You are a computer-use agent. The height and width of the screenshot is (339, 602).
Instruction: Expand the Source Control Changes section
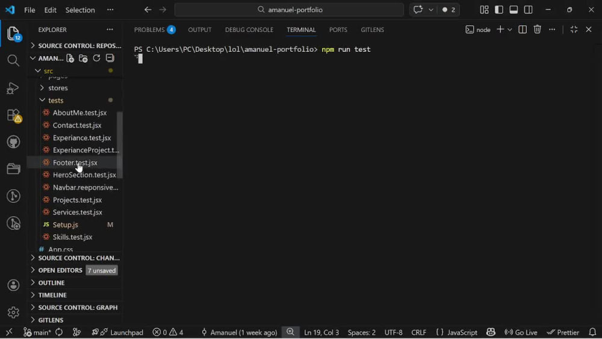(x=76, y=258)
